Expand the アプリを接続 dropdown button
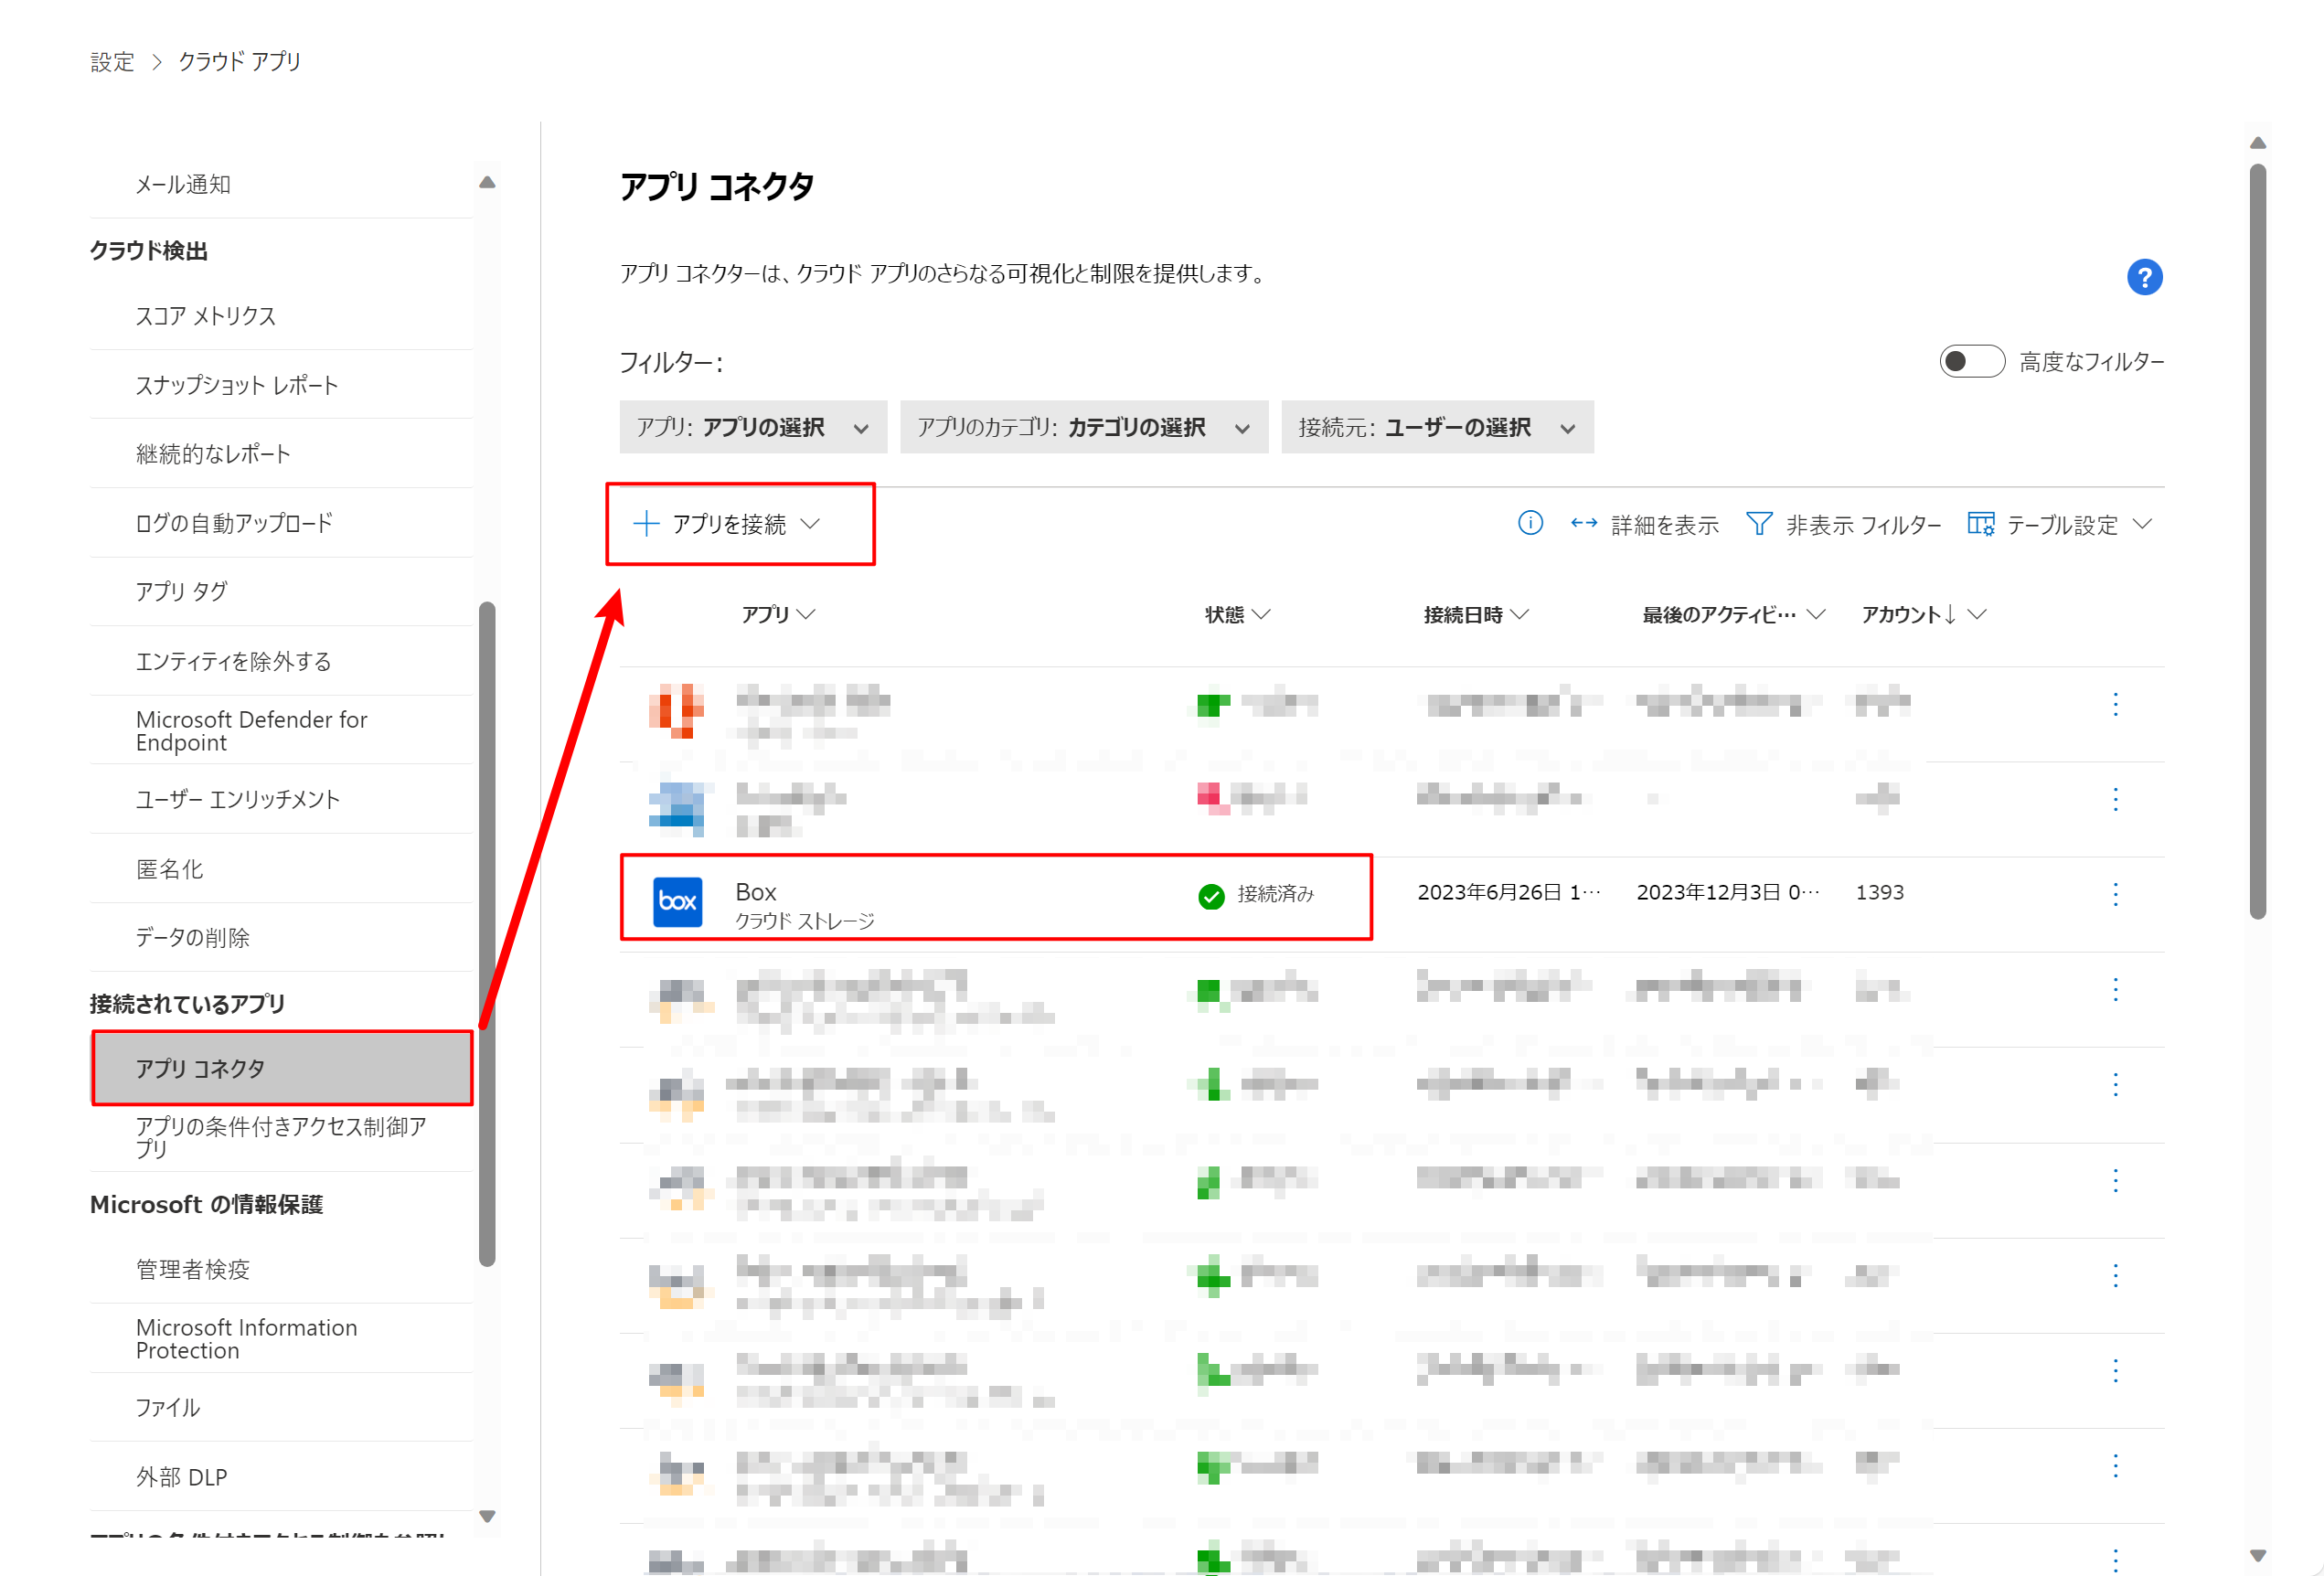This screenshot has width=2324, height=1576. click(740, 524)
